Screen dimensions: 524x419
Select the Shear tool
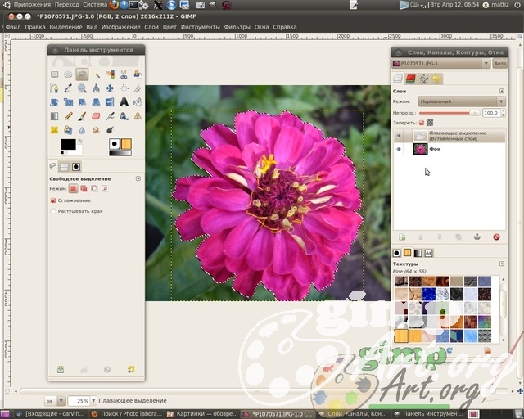click(x=82, y=102)
